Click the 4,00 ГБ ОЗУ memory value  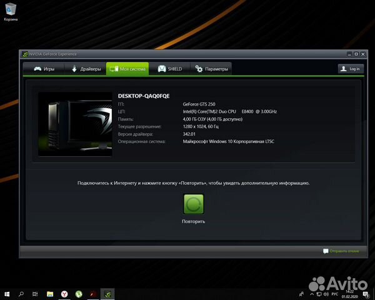pyautogui.click(x=212, y=119)
